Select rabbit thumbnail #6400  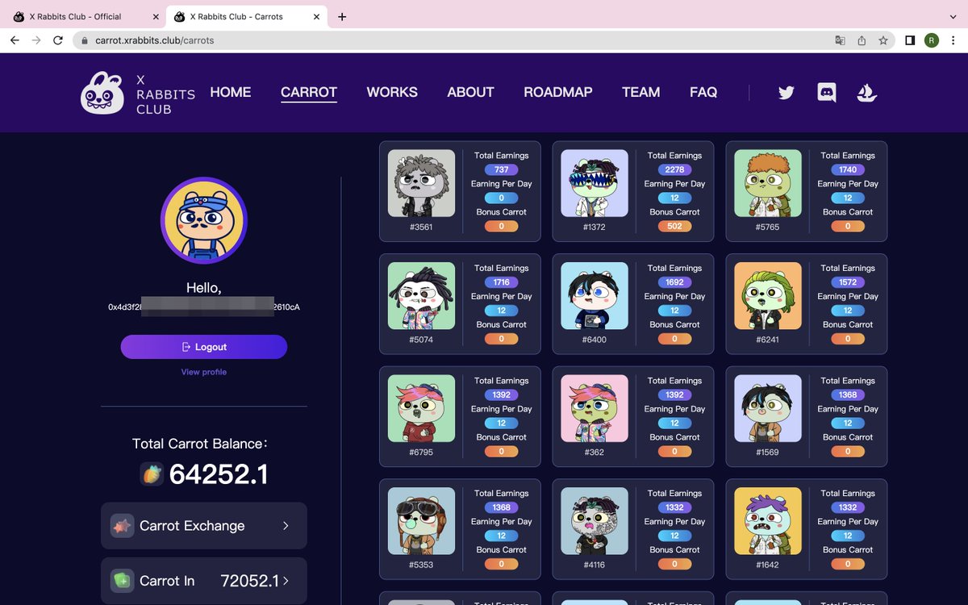click(595, 296)
